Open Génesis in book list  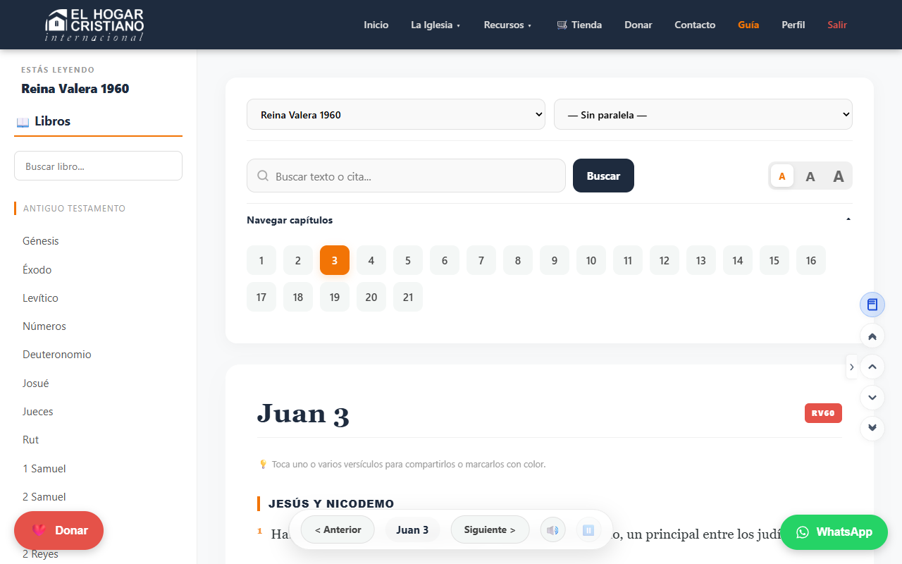pyautogui.click(x=41, y=241)
